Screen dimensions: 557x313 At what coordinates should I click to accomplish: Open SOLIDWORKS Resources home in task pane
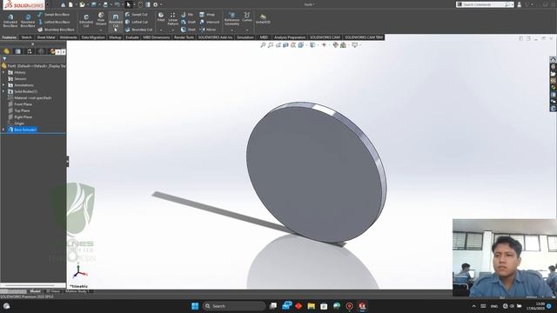[554, 60]
